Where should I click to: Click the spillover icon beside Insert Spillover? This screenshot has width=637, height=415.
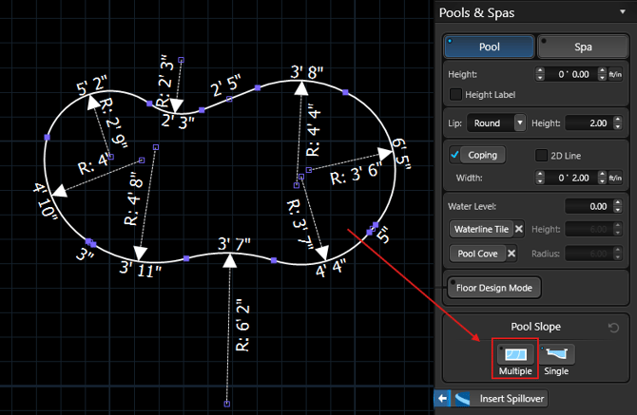coord(462,399)
